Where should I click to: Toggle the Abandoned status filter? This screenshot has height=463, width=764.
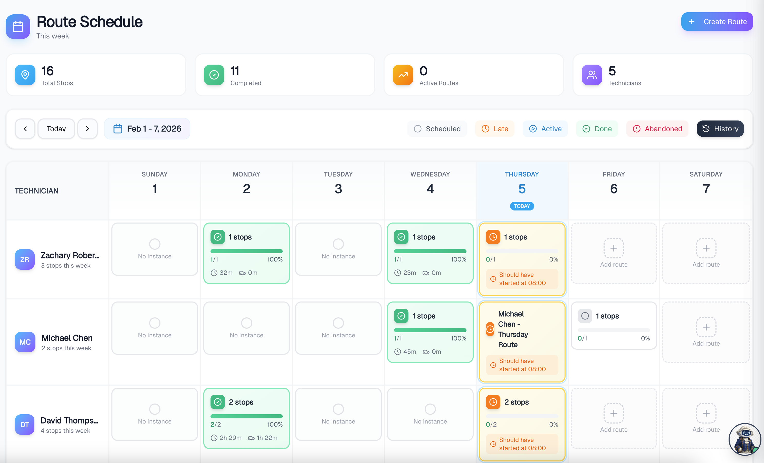(657, 129)
